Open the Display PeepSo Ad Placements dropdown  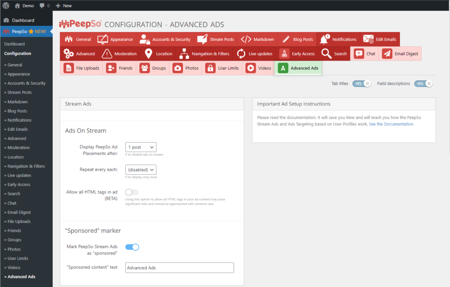[x=141, y=147]
